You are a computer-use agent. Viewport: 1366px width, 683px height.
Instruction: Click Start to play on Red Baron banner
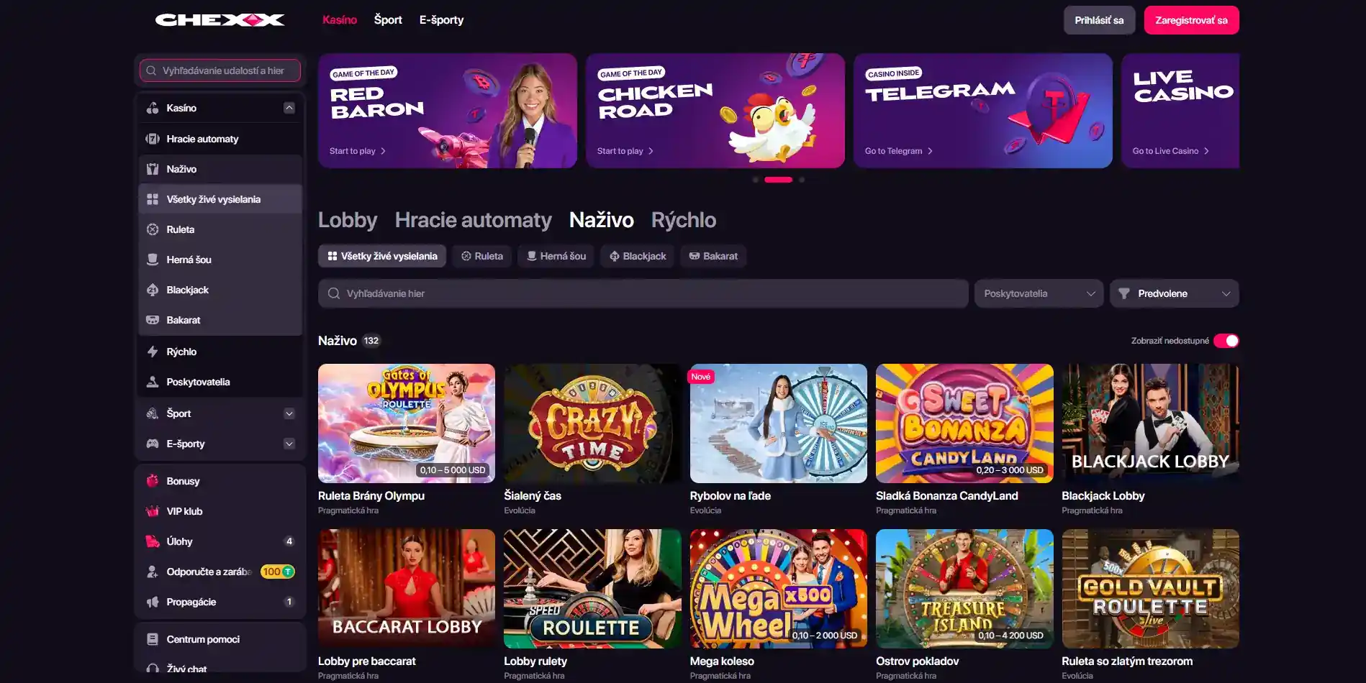click(358, 151)
